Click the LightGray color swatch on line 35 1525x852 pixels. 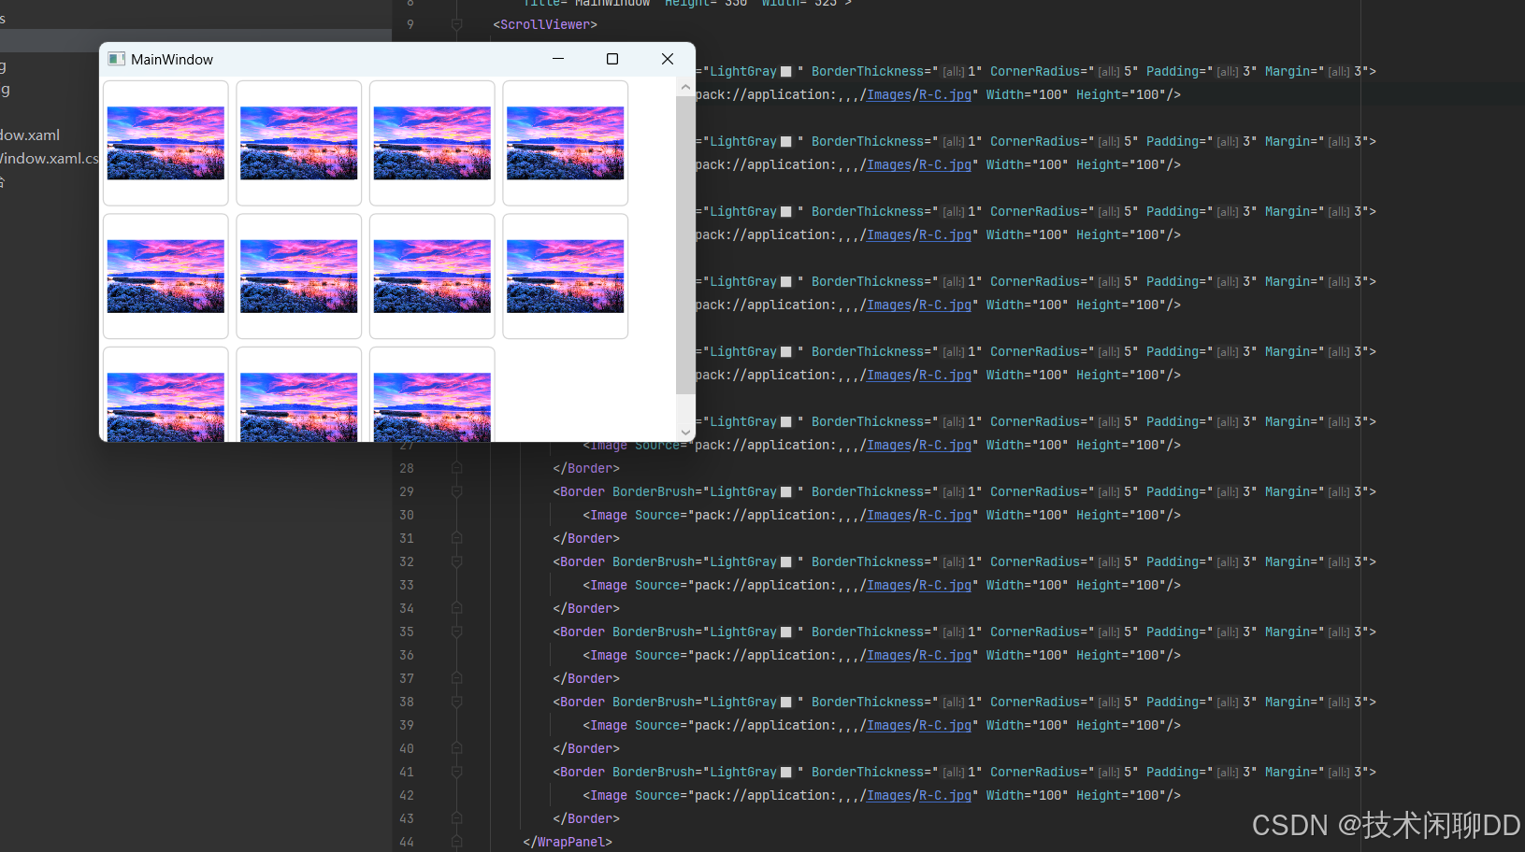tap(786, 632)
